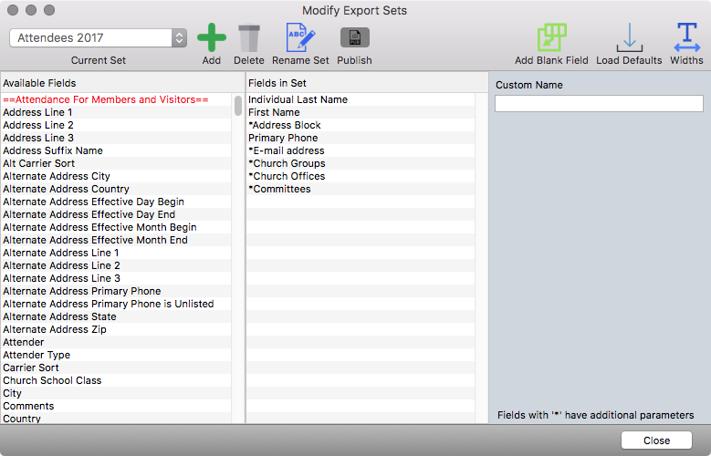
Task: Select Individual Last Name in Fields in Set
Action: [x=298, y=99]
